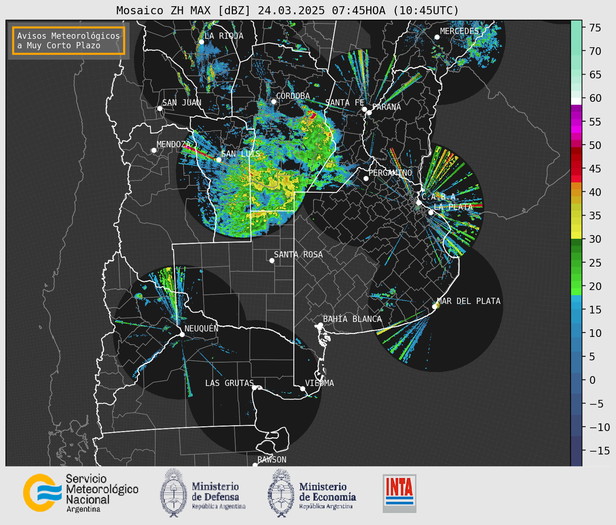Click the 0 value on the scale
Viewport: 616px width, 525px height.
[x=592, y=380]
